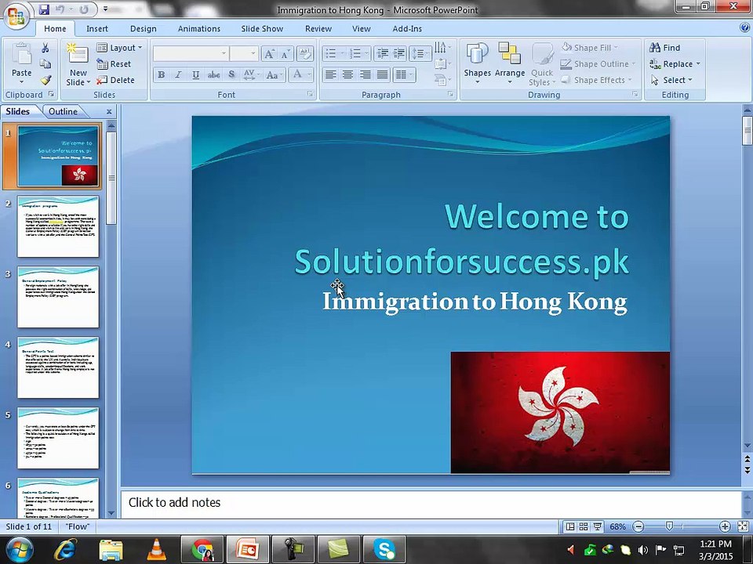Click Replace in the Editing group
Screen dimensions: 753x564
tap(675, 63)
